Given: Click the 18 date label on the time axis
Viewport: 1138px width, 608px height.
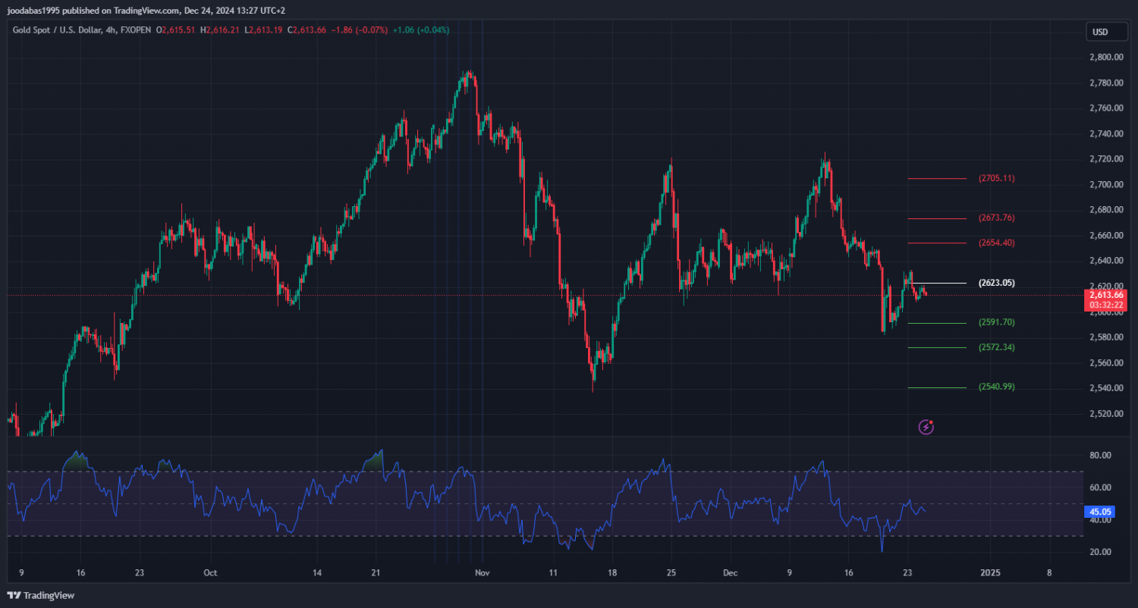Looking at the screenshot, I should click(x=611, y=573).
